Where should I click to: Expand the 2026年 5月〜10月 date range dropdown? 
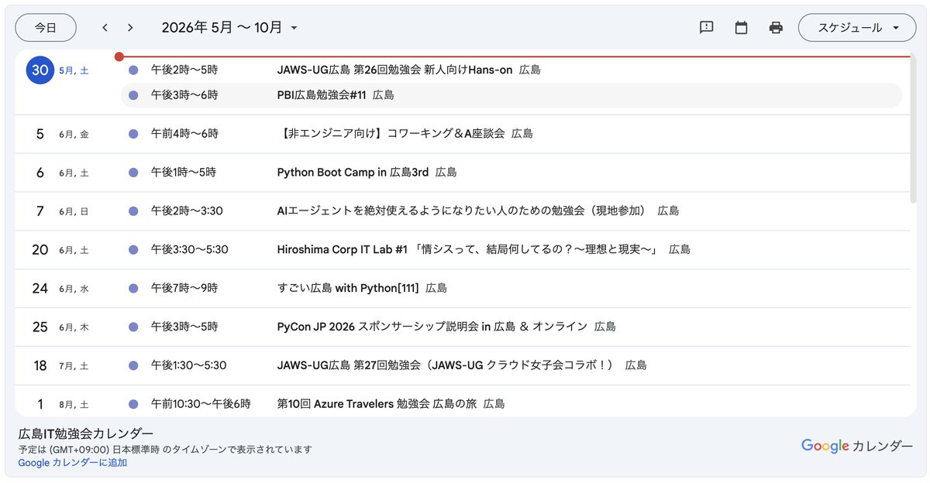229,28
